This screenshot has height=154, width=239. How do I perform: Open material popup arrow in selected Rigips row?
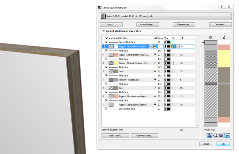tap(151, 47)
